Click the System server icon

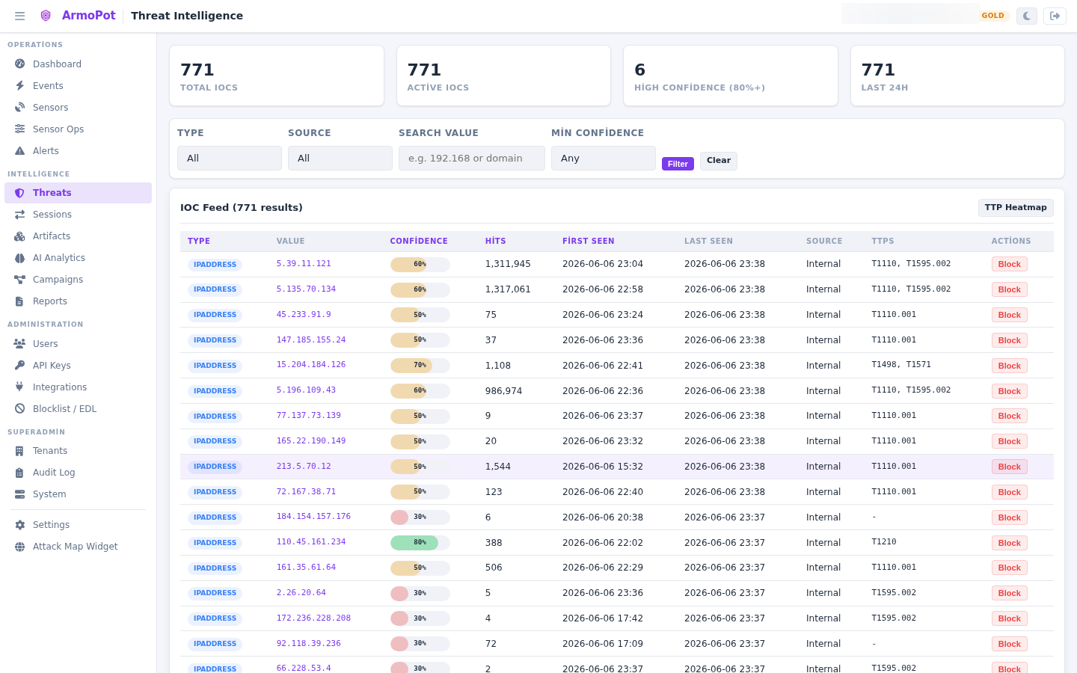coord(20,494)
